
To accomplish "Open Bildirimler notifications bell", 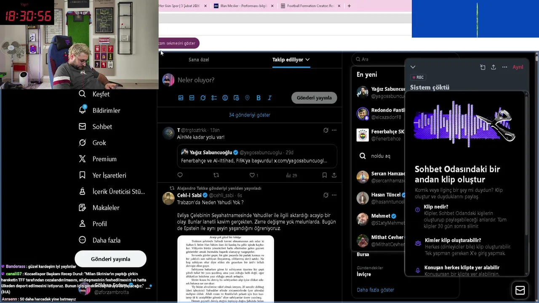I will pos(99,110).
